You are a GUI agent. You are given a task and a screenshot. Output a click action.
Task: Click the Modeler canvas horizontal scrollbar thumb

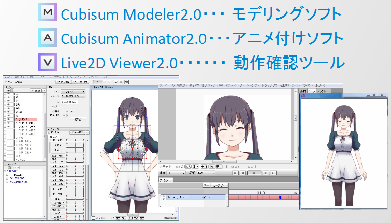point(132,214)
